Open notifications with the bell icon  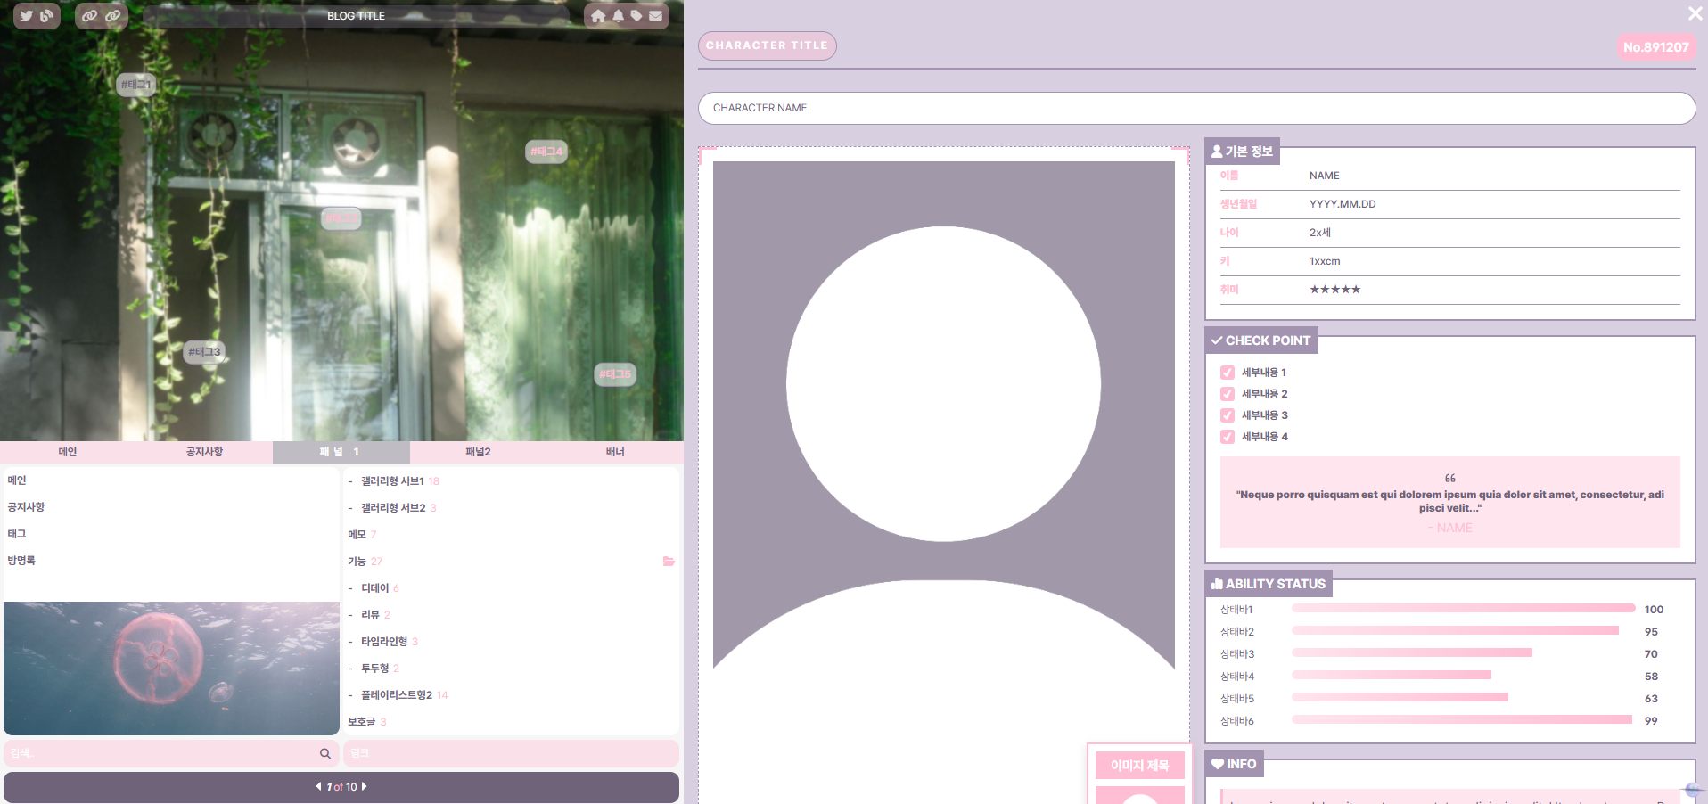click(618, 16)
